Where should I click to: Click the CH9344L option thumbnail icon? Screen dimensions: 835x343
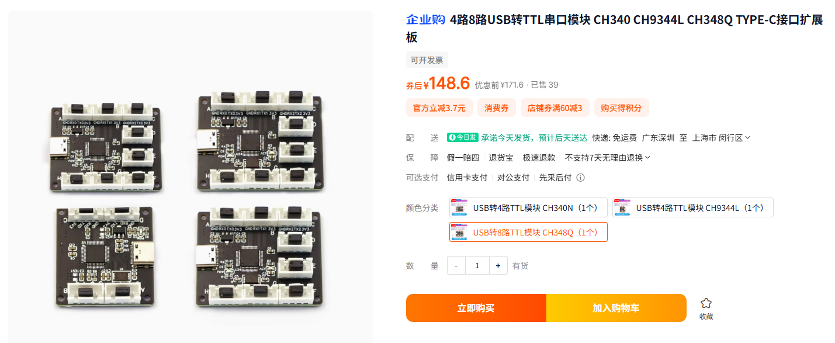[623, 207]
